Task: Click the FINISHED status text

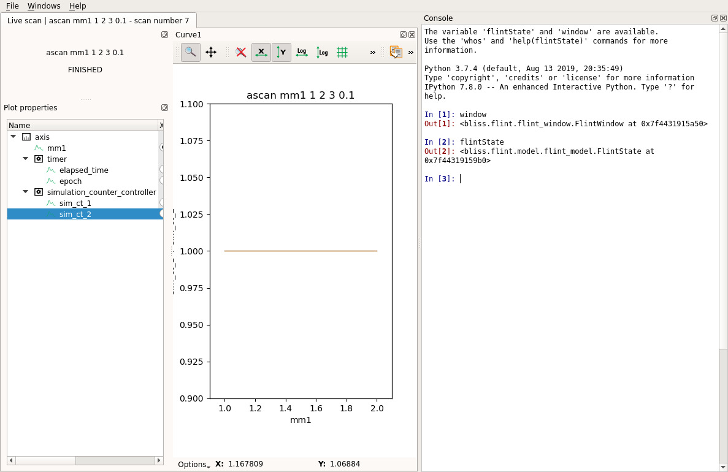Action: 85,70
